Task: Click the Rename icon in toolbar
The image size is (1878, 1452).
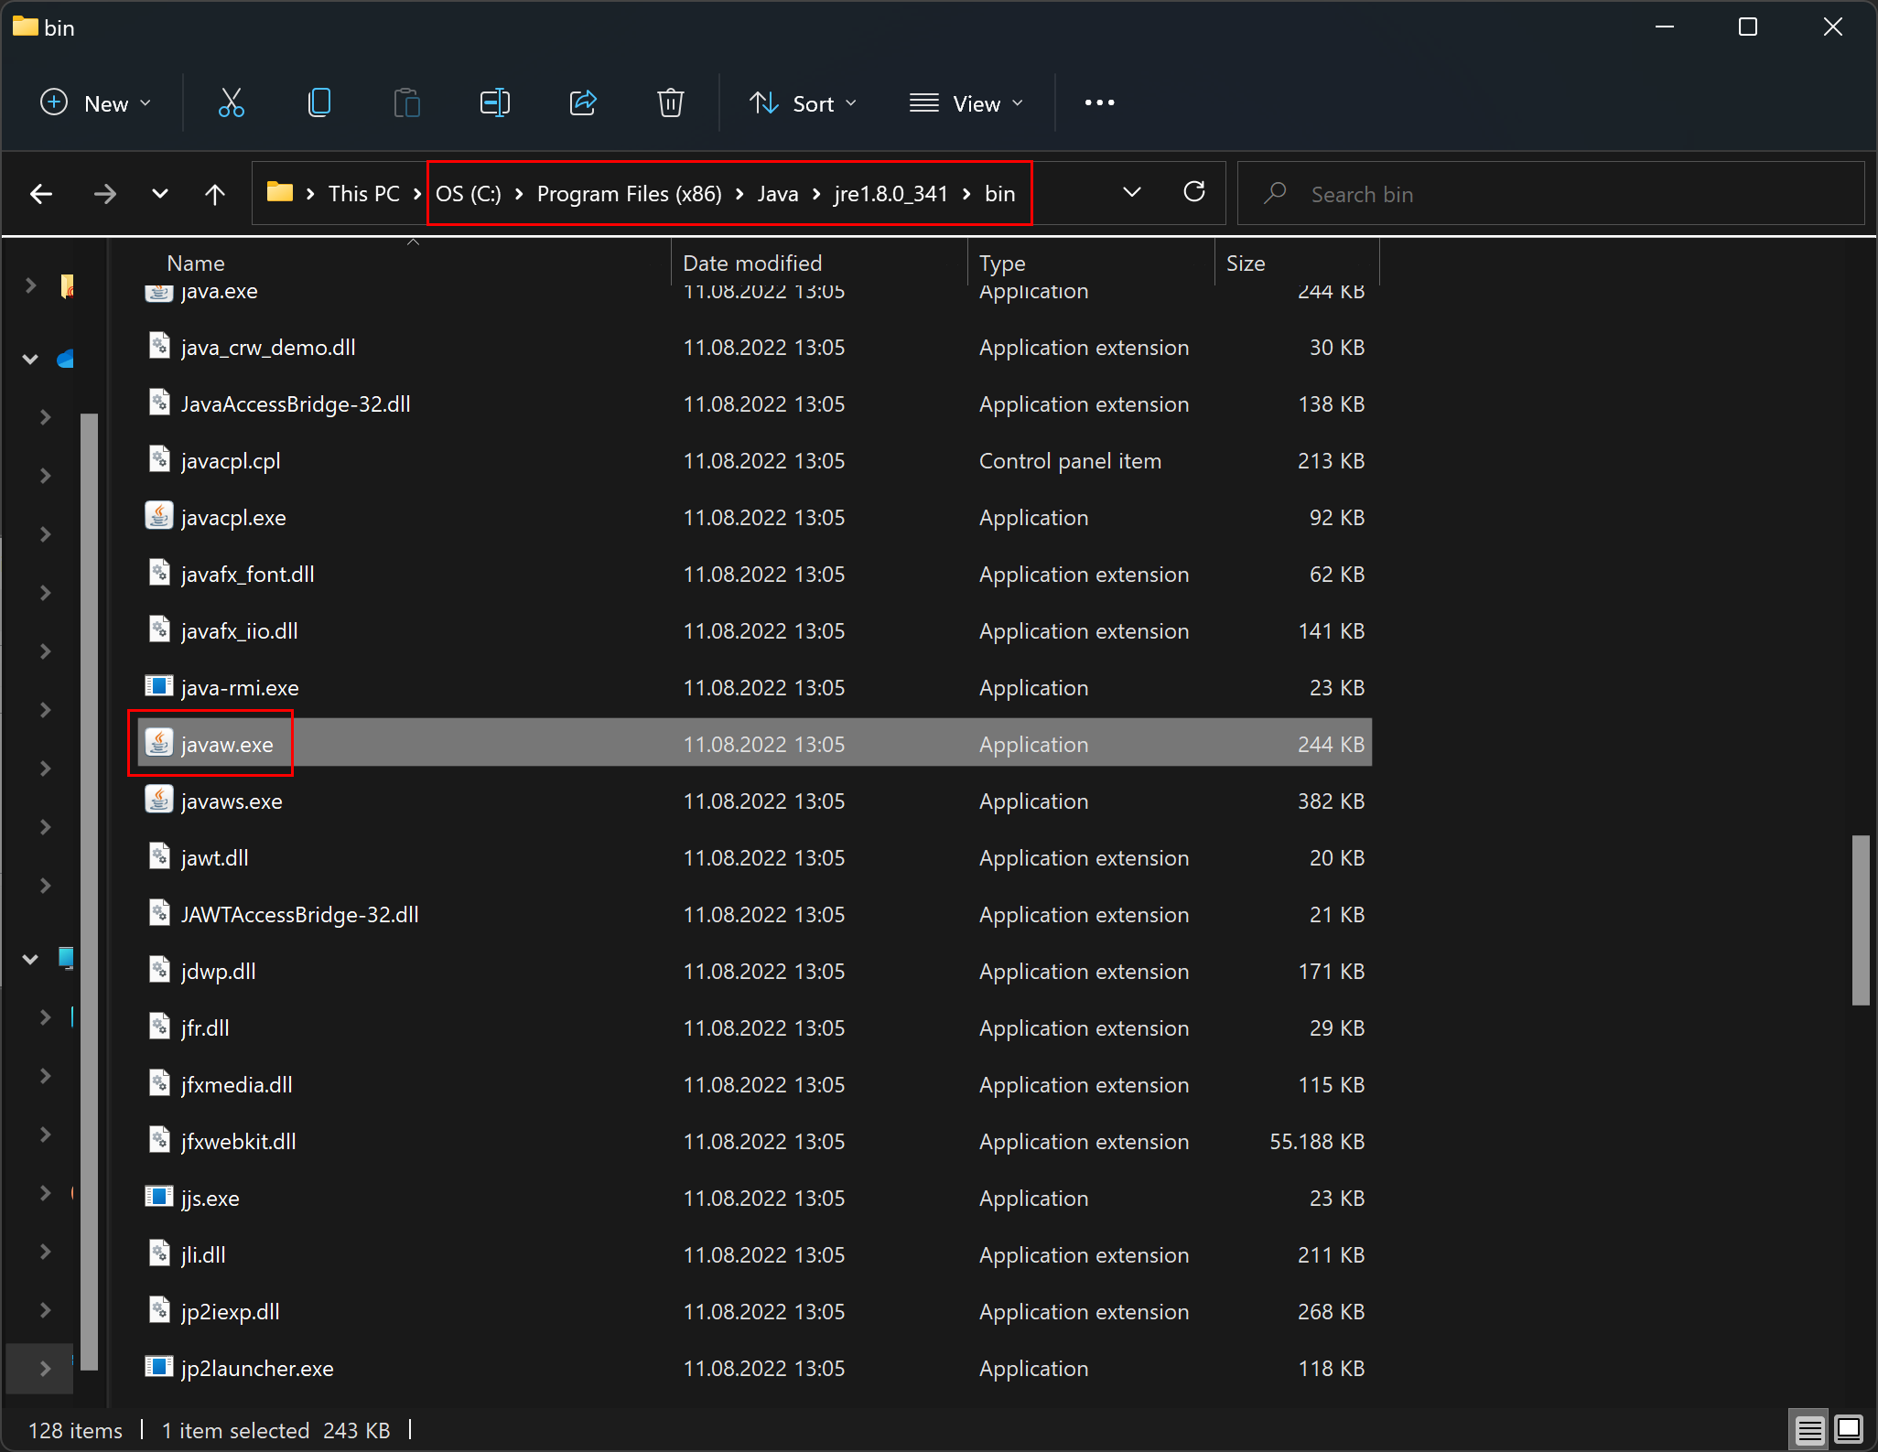Action: point(495,102)
